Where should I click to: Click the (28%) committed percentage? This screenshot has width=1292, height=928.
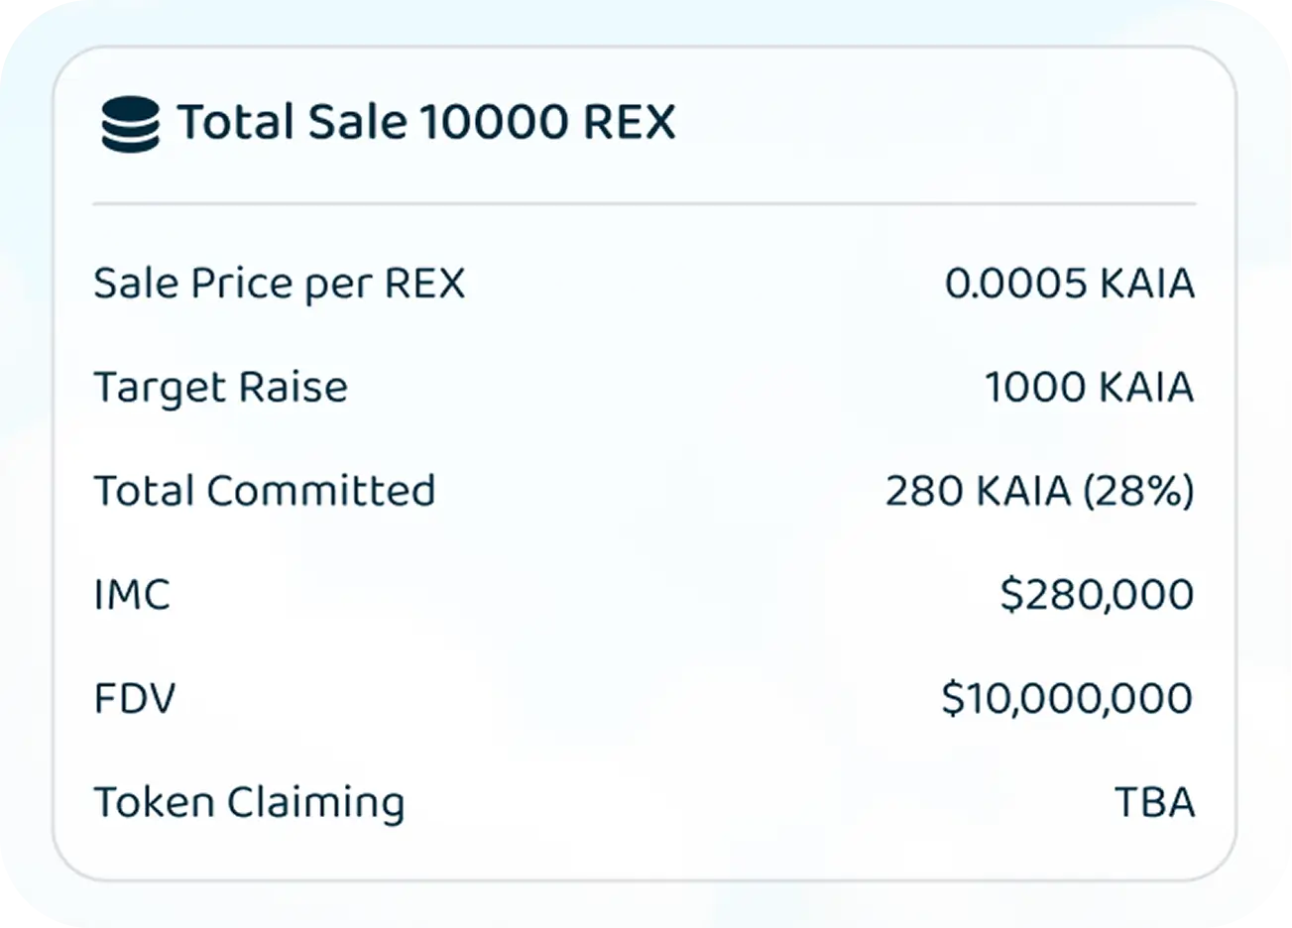[1137, 491]
